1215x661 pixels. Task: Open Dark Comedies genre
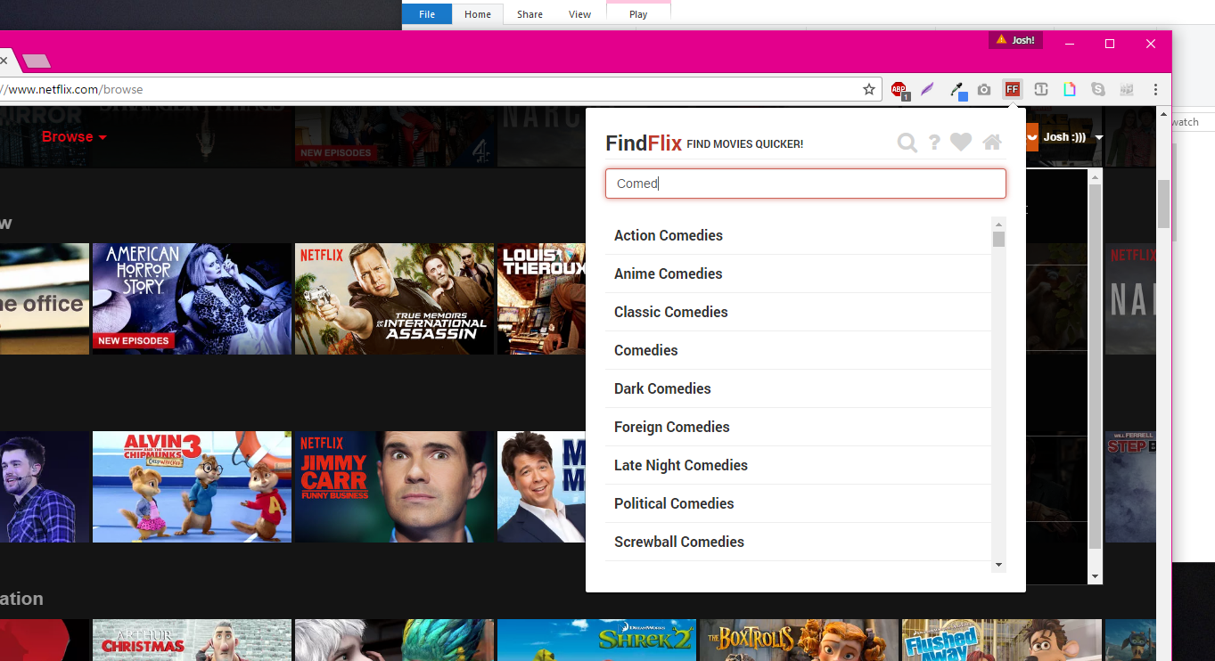coord(798,388)
